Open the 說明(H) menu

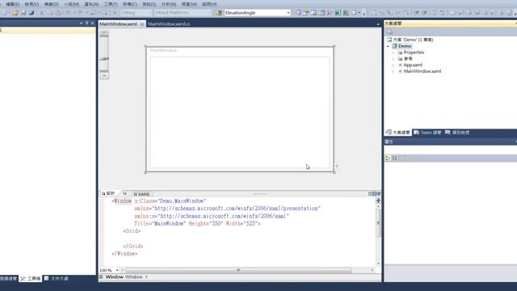pyautogui.click(x=209, y=4)
